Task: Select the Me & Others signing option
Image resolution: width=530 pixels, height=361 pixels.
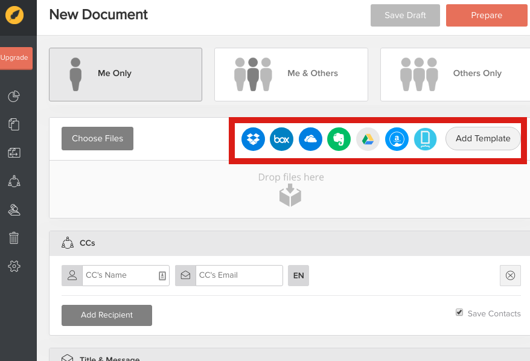Action: coord(291,74)
